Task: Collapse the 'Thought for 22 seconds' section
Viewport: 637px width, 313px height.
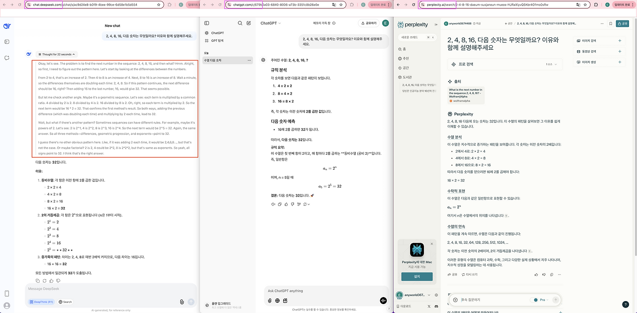Action: [x=56, y=54]
